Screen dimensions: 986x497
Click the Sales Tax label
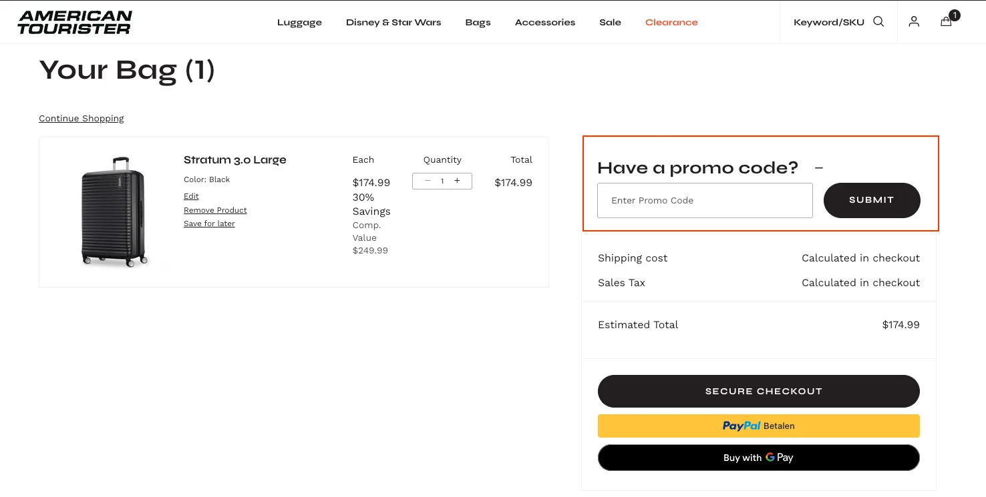pyautogui.click(x=621, y=283)
